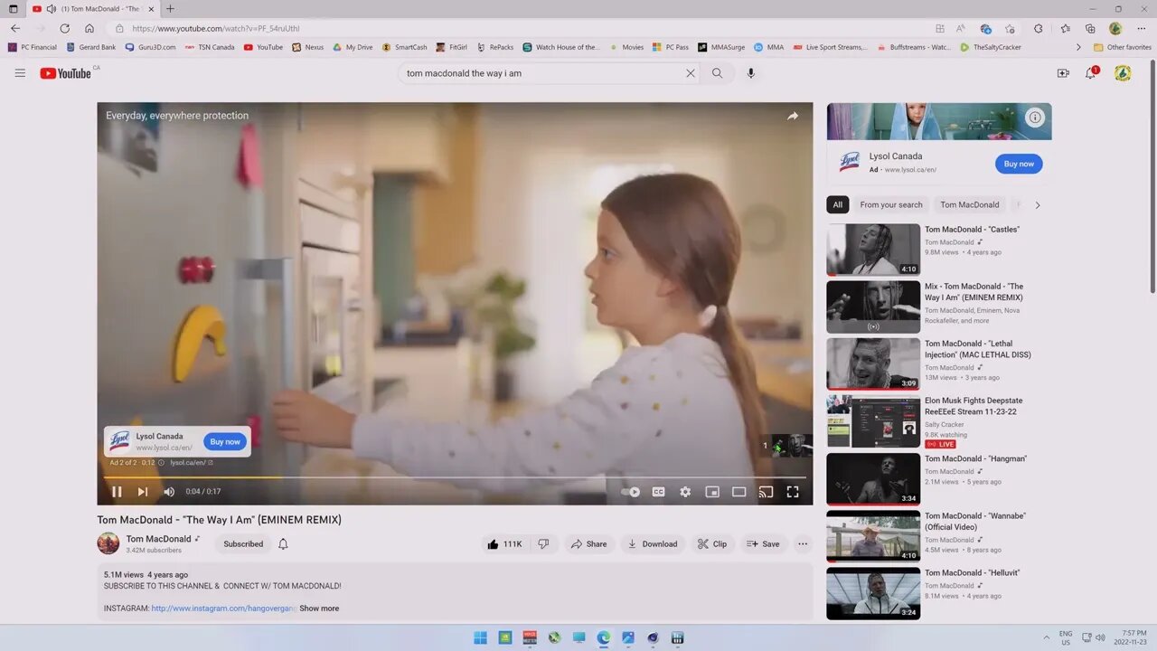Image resolution: width=1157 pixels, height=651 pixels.
Task: Open the player settings gear
Action: coord(685,492)
